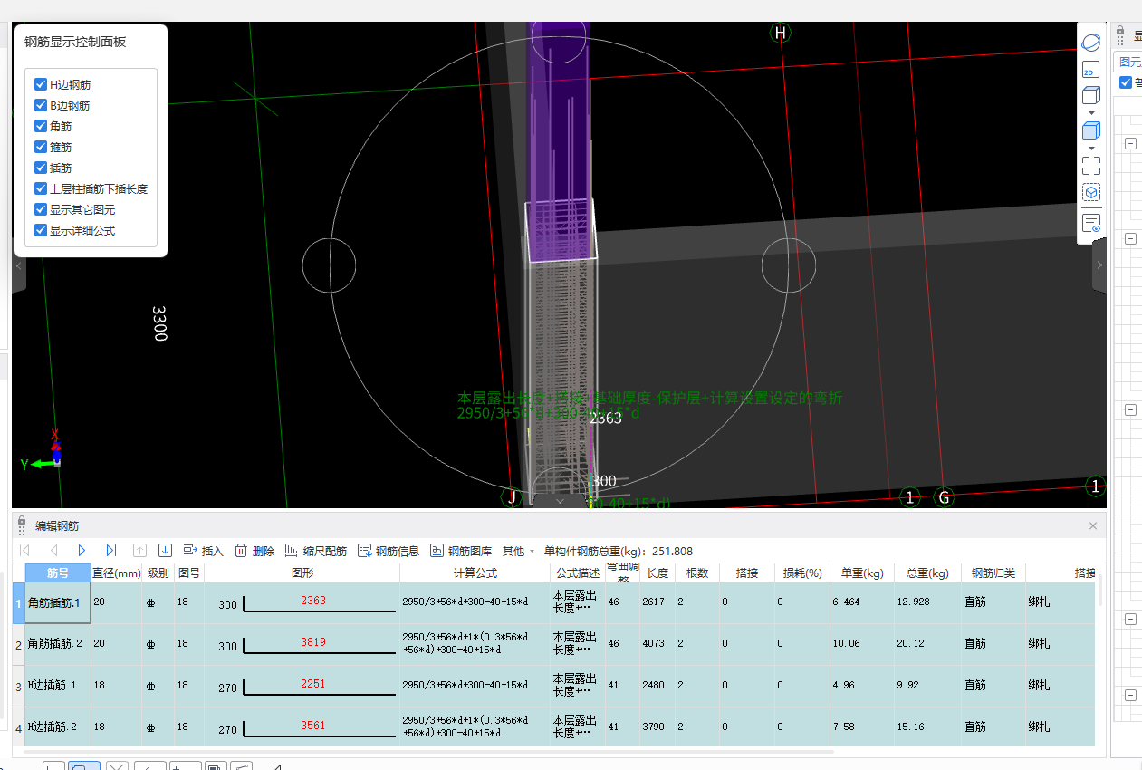The image size is (1142, 770).
Task: Click the 插入 button
Action: click(204, 551)
